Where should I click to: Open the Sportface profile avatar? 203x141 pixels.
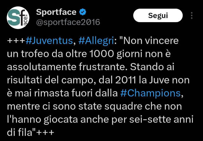coord(18,18)
